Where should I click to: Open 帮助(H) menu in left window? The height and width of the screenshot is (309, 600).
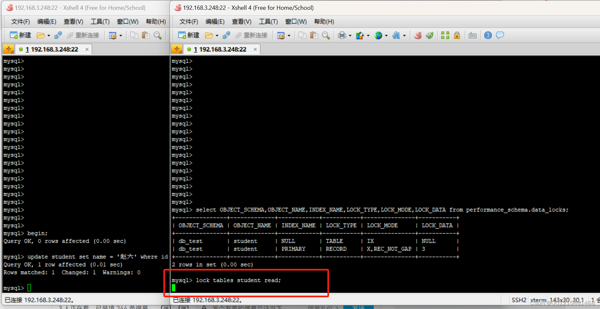156,22
